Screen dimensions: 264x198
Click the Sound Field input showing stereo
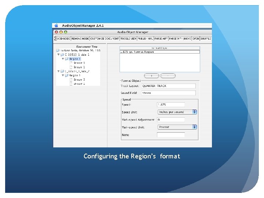(x=169, y=93)
